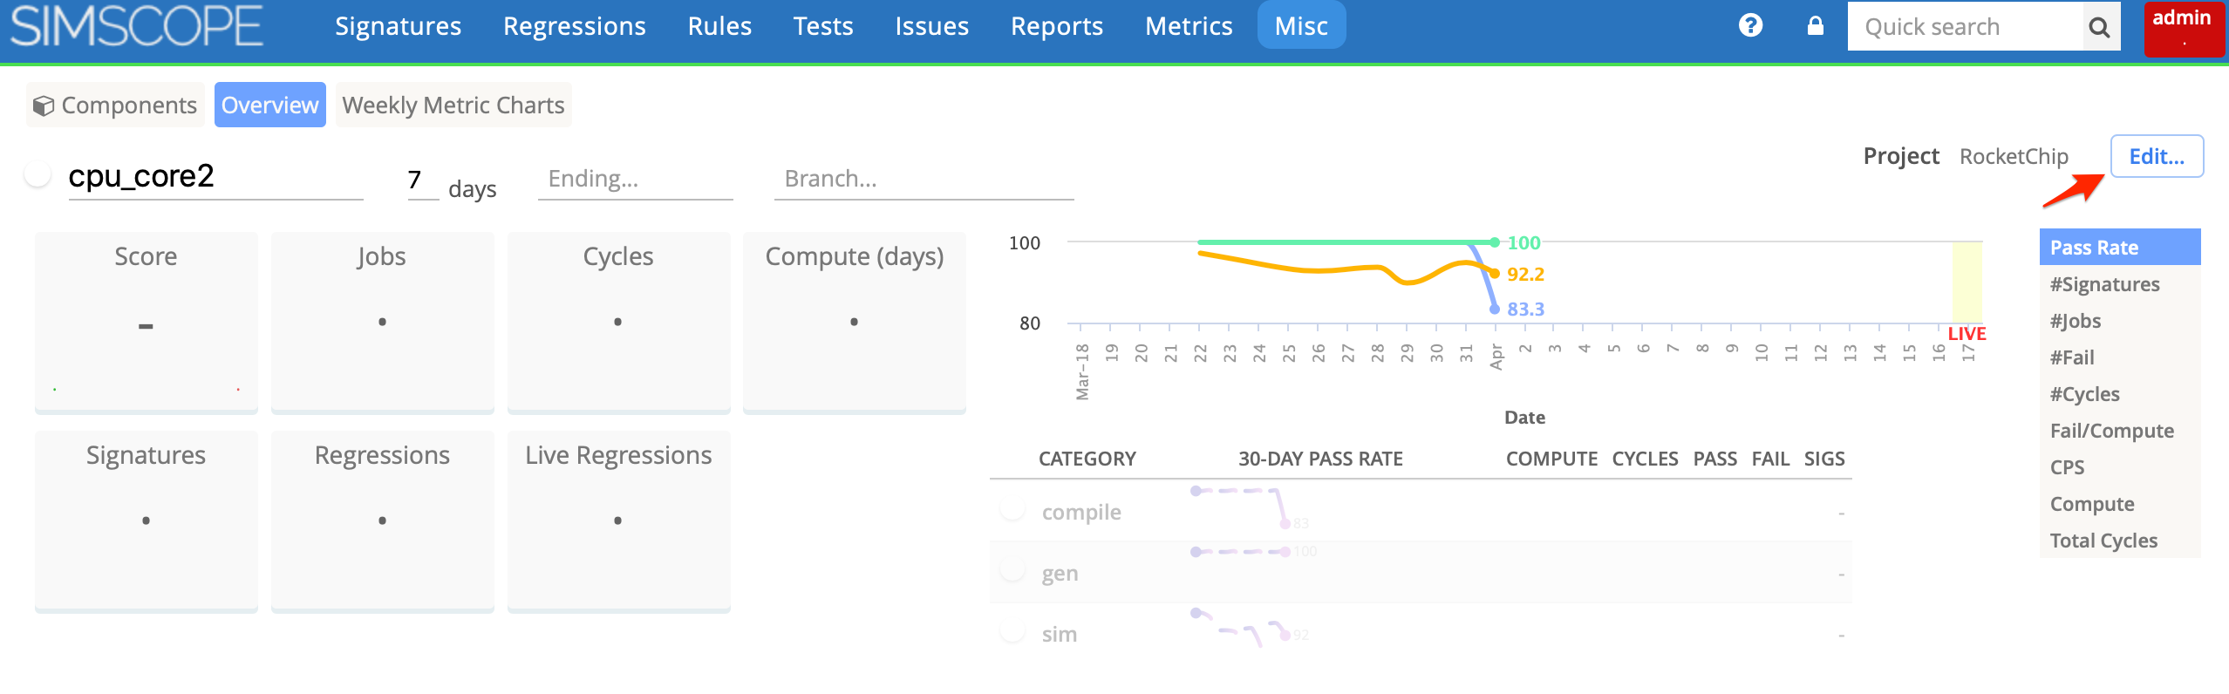Click the Jobs card
The height and width of the screenshot is (694, 2229).
click(383, 323)
